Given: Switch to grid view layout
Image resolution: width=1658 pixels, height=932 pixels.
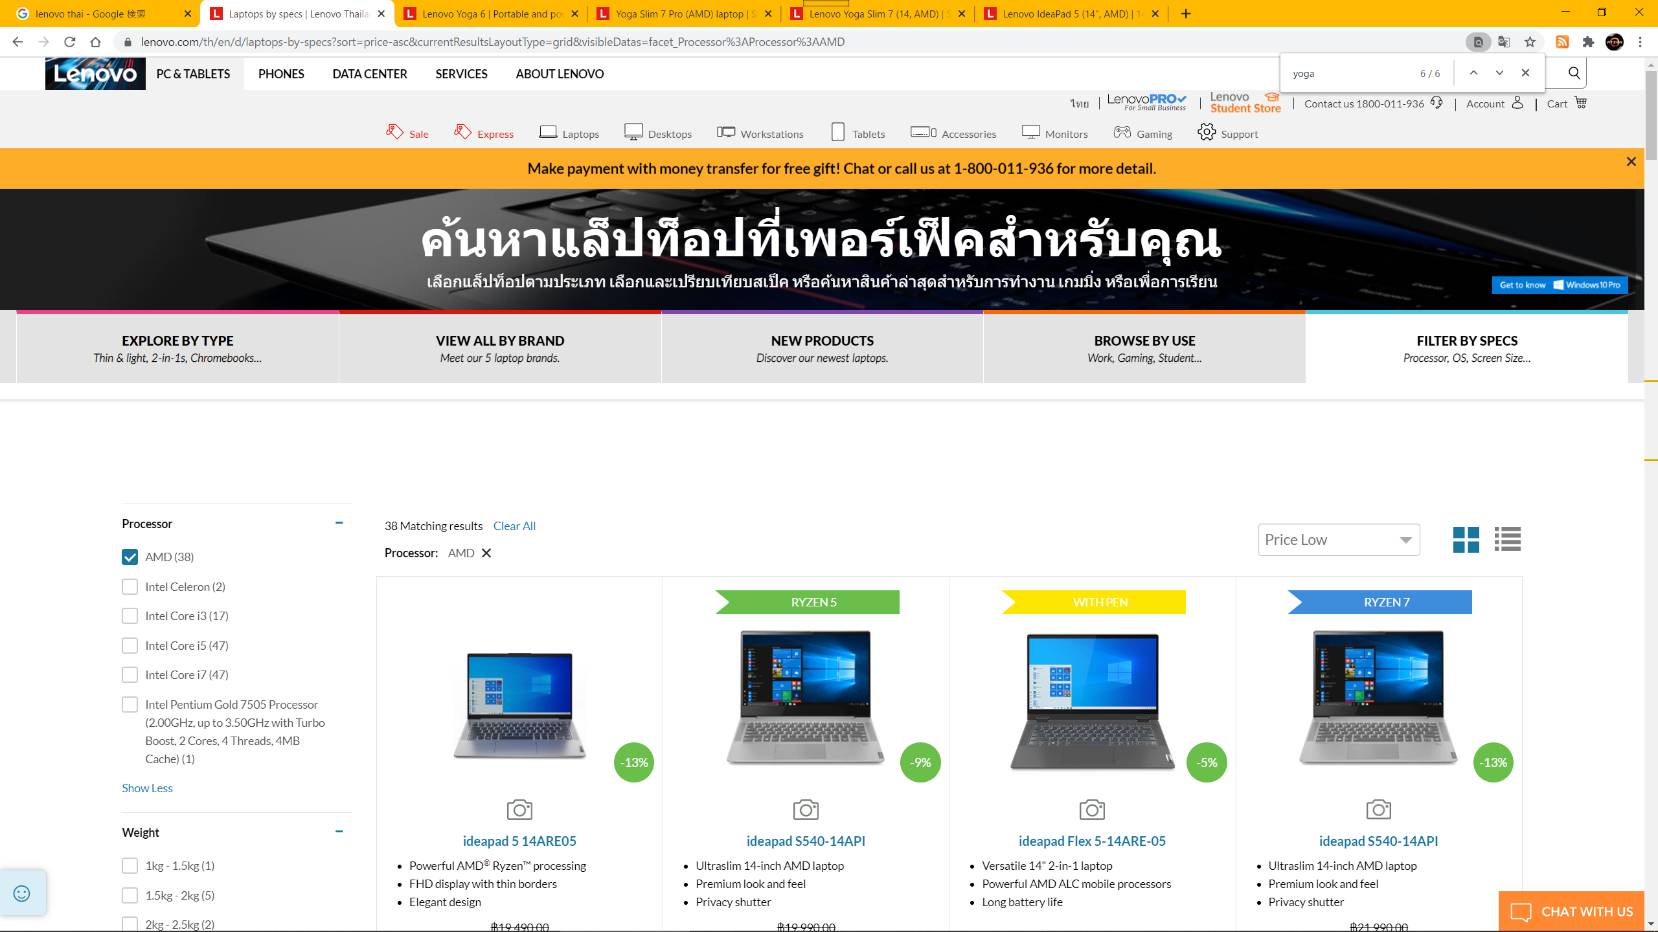Looking at the screenshot, I should coord(1466,539).
